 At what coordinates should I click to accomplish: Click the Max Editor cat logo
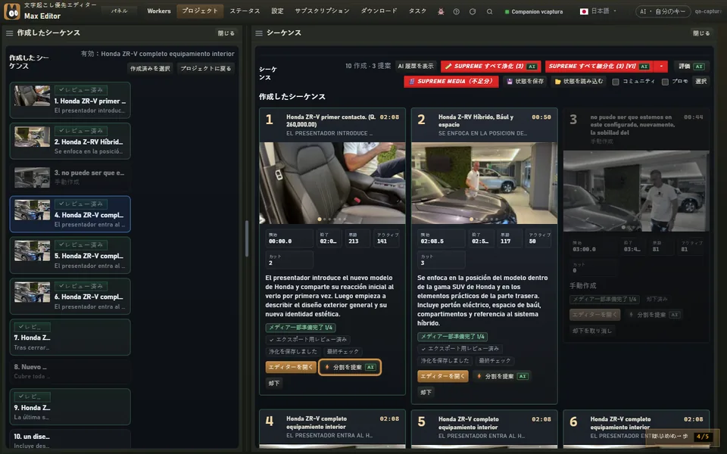pos(12,11)
